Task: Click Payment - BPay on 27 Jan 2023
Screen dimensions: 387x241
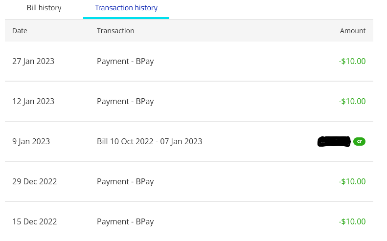Action: point(125,61)
